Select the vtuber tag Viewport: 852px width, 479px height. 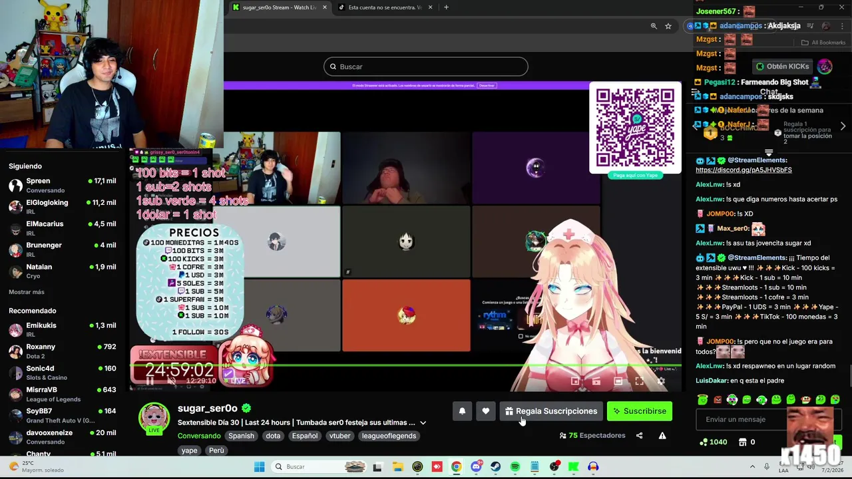[x=339, y=436]
